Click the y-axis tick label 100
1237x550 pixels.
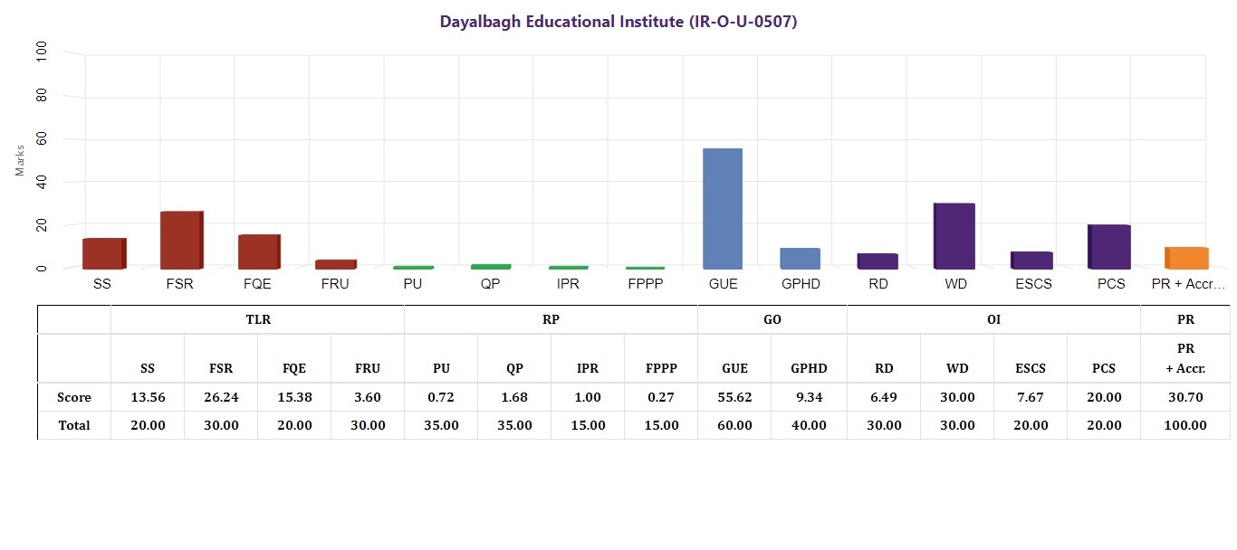43,53
